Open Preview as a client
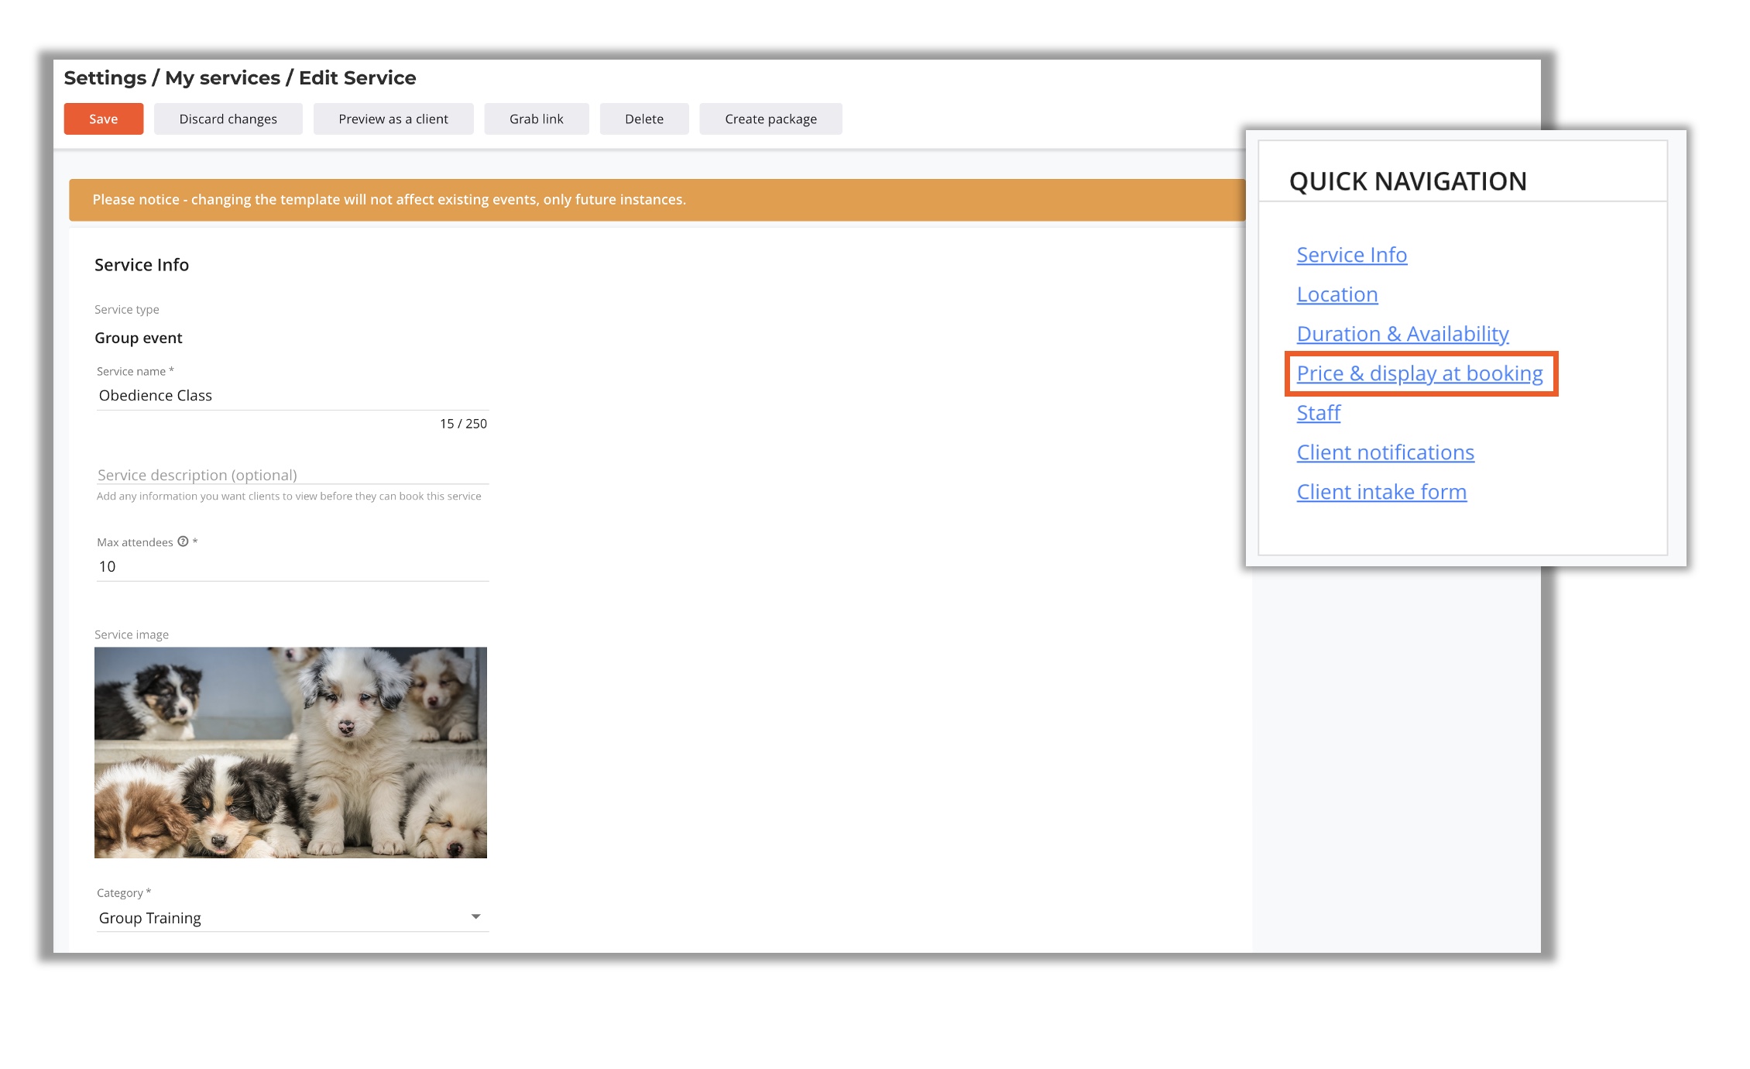 (x=393, y=119)
